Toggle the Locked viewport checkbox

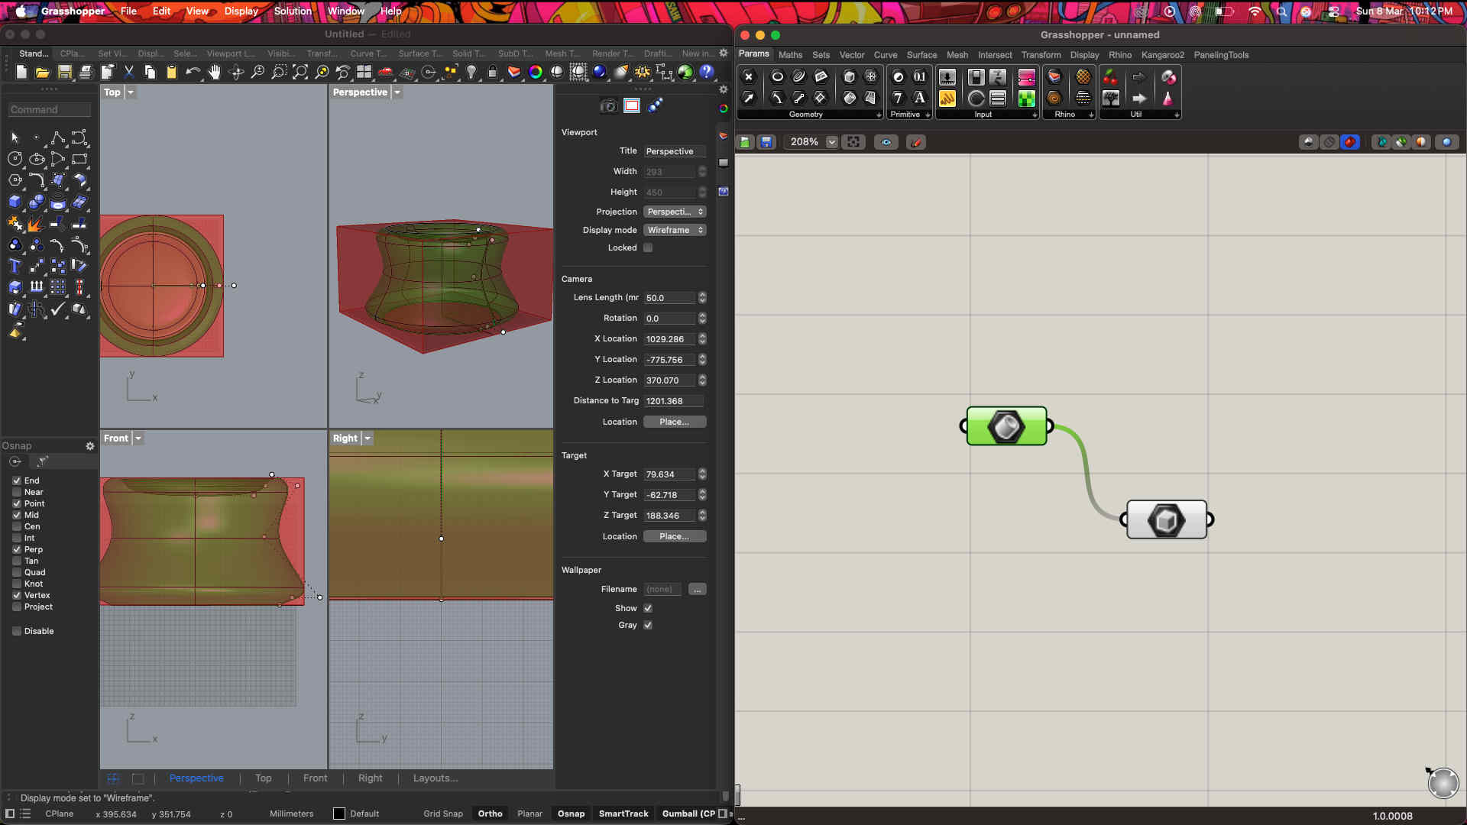pyautogui.click(x=648, y=247)
